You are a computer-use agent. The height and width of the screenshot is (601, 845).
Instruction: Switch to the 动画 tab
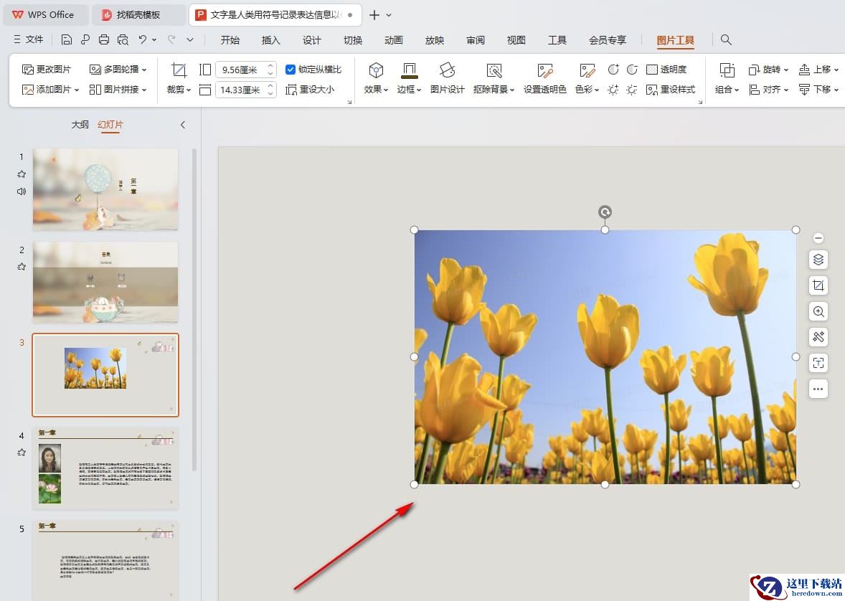(394, 40)
